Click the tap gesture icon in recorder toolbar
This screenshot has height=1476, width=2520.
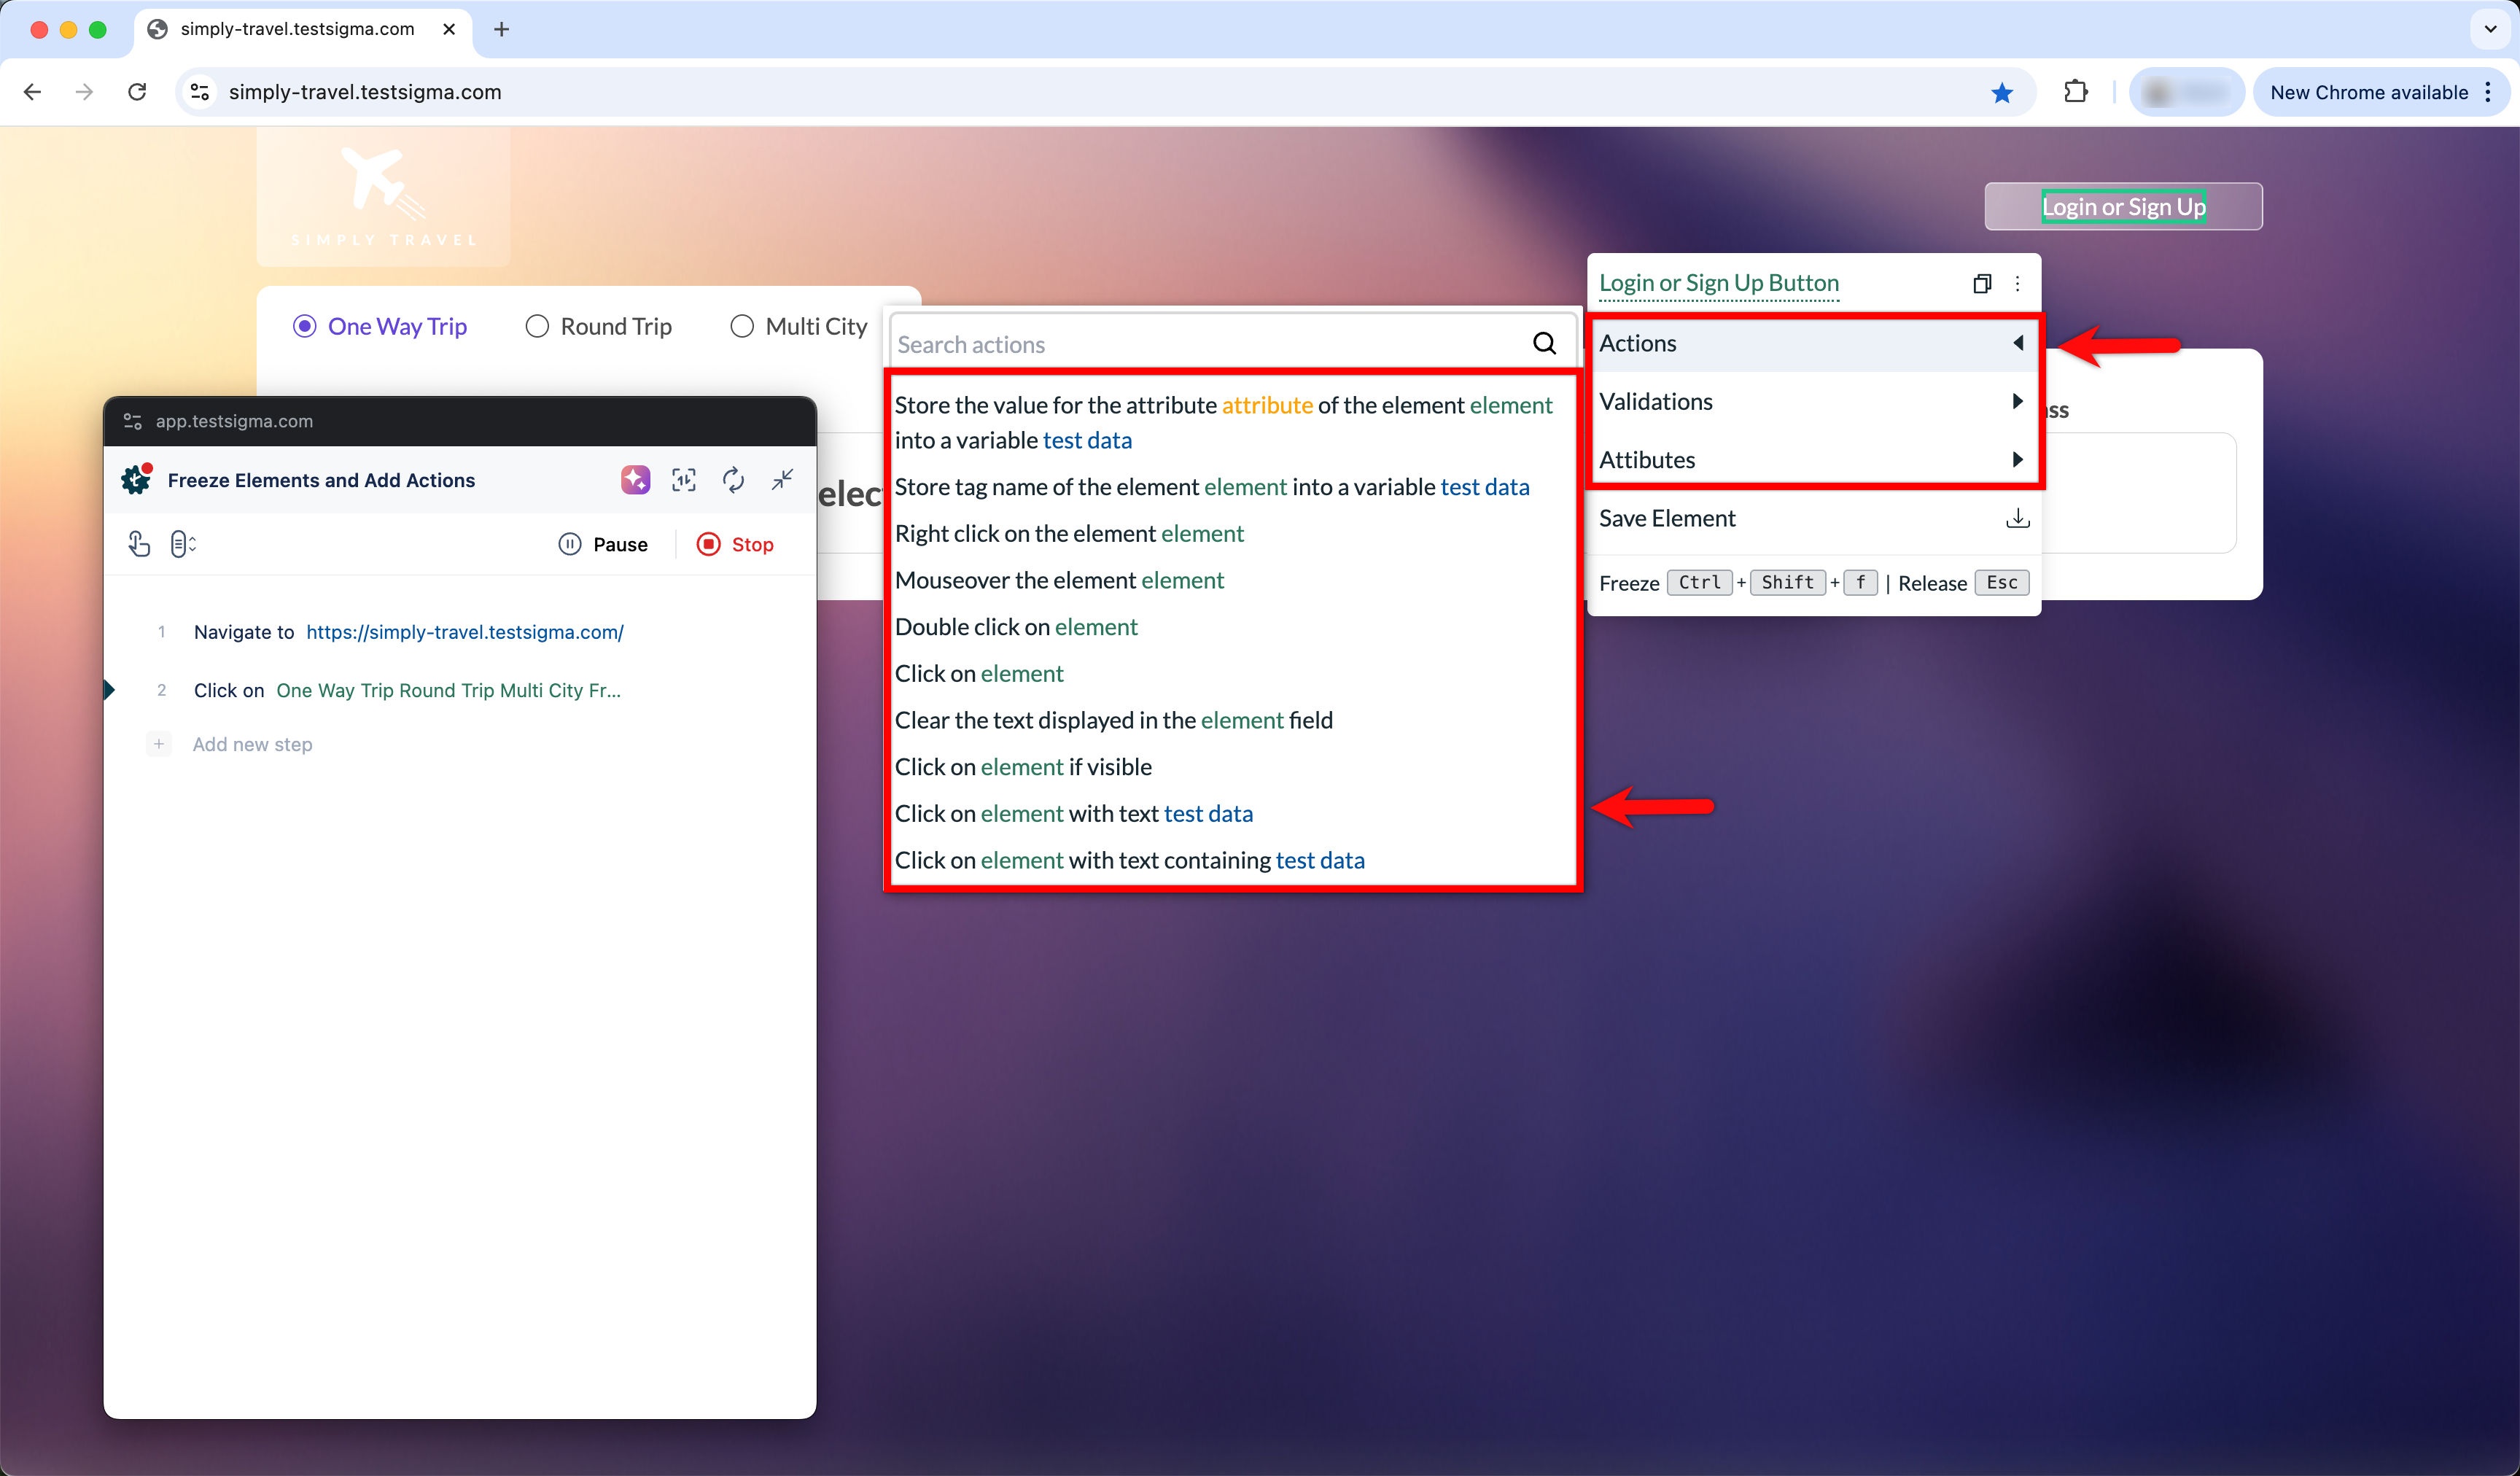(139, 544)
